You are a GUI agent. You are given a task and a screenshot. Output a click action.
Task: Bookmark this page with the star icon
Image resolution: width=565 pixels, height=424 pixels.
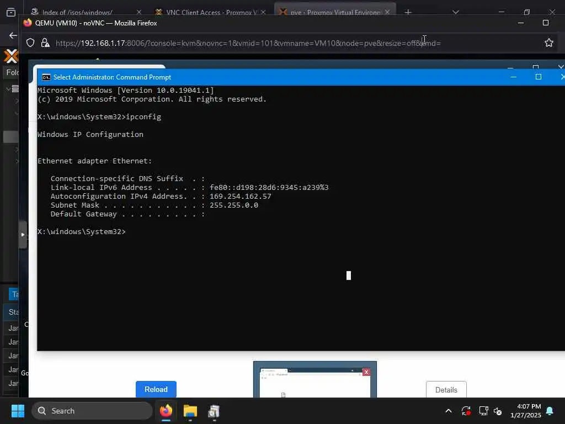pos(549,43)
